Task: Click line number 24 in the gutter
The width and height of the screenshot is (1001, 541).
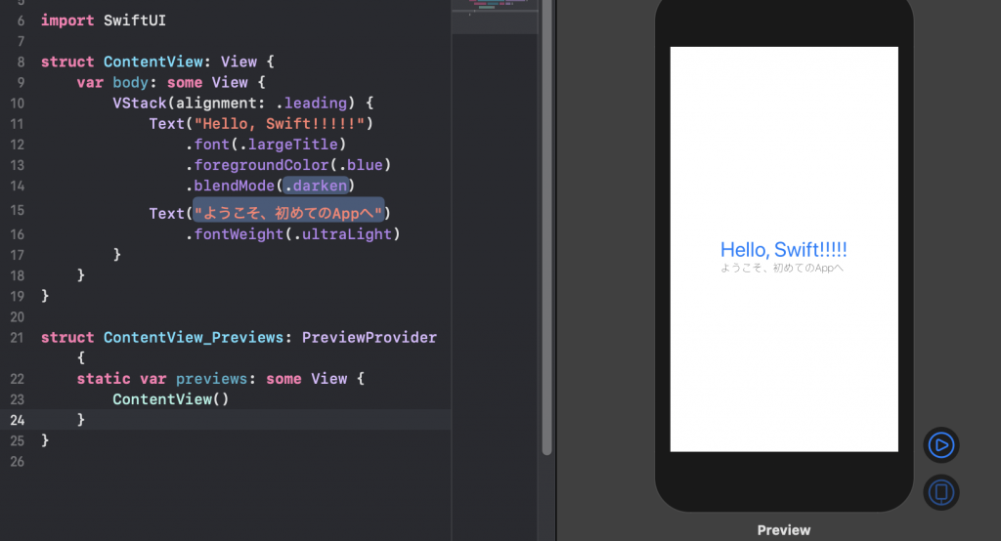Action: (16, 420)
